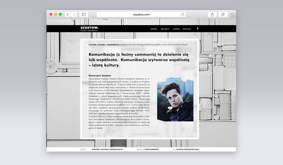The height and width of the screenshot is (165, 283).
Task: Add a new tab with the plus button
Action: 233,16
